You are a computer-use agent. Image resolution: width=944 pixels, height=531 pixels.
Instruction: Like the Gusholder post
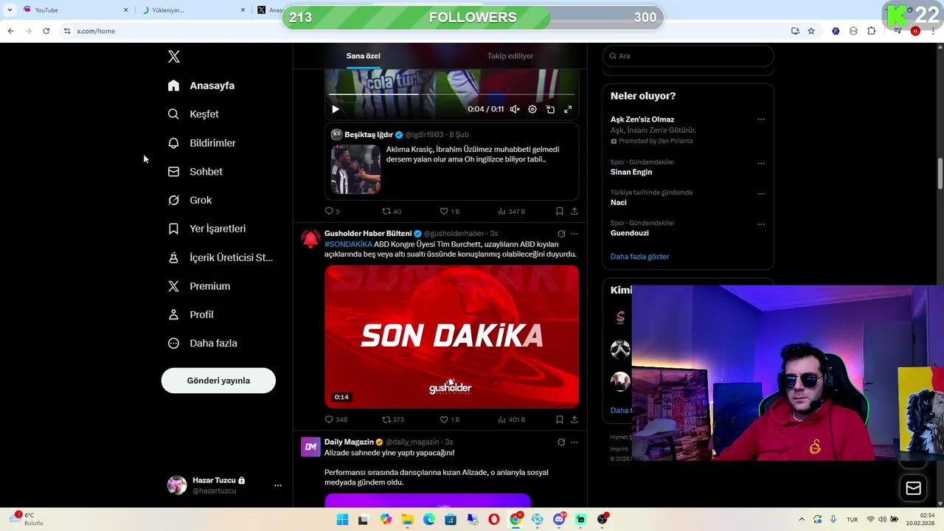point(449,420)
